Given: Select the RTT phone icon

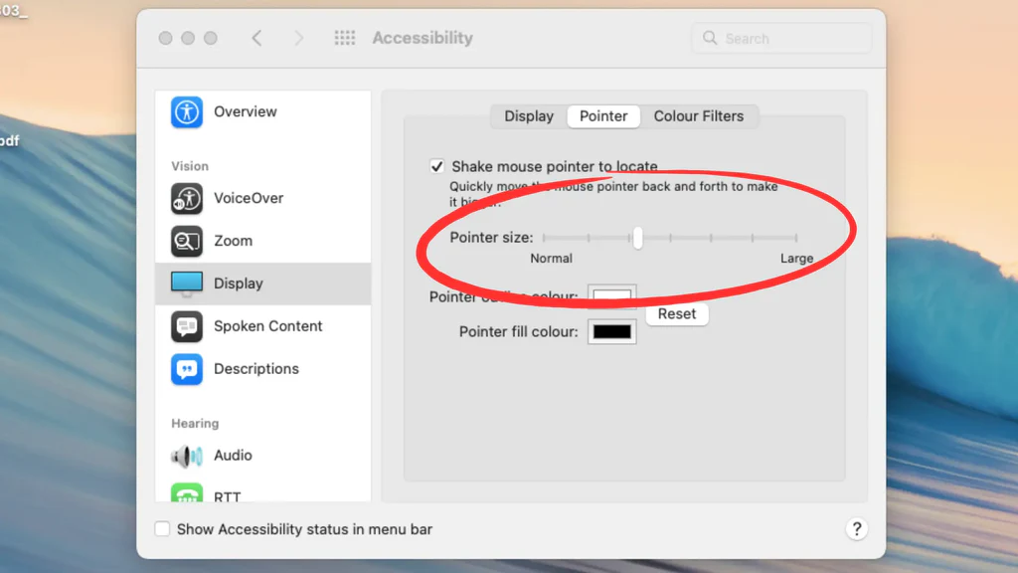Looking at the screenshot, I should click(x=186, y=492).
